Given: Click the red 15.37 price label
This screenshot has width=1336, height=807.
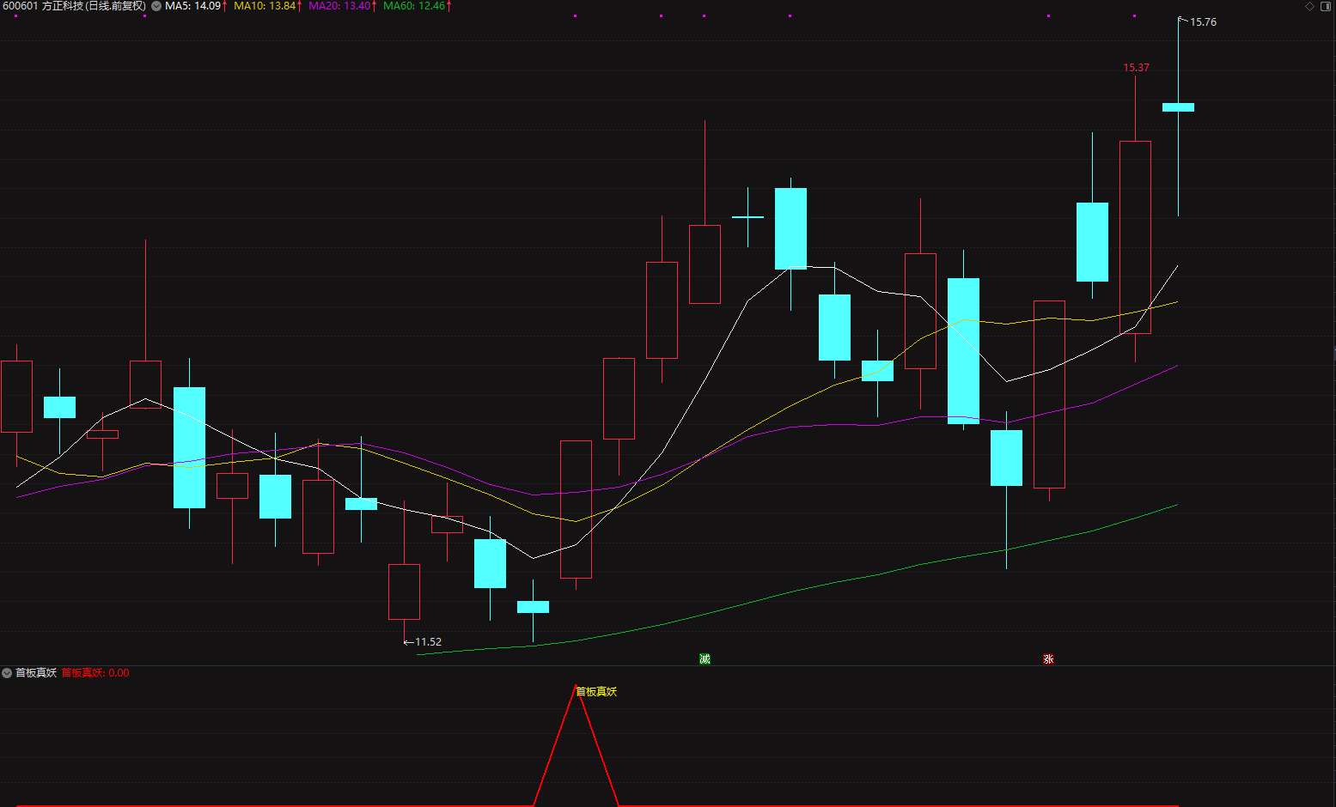Looking at the screenshot, I should coord(1136,67).
